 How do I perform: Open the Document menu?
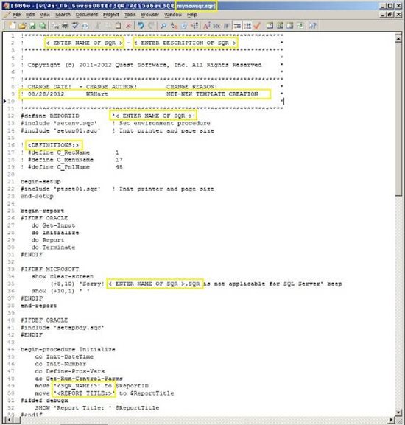coord(87,15)
